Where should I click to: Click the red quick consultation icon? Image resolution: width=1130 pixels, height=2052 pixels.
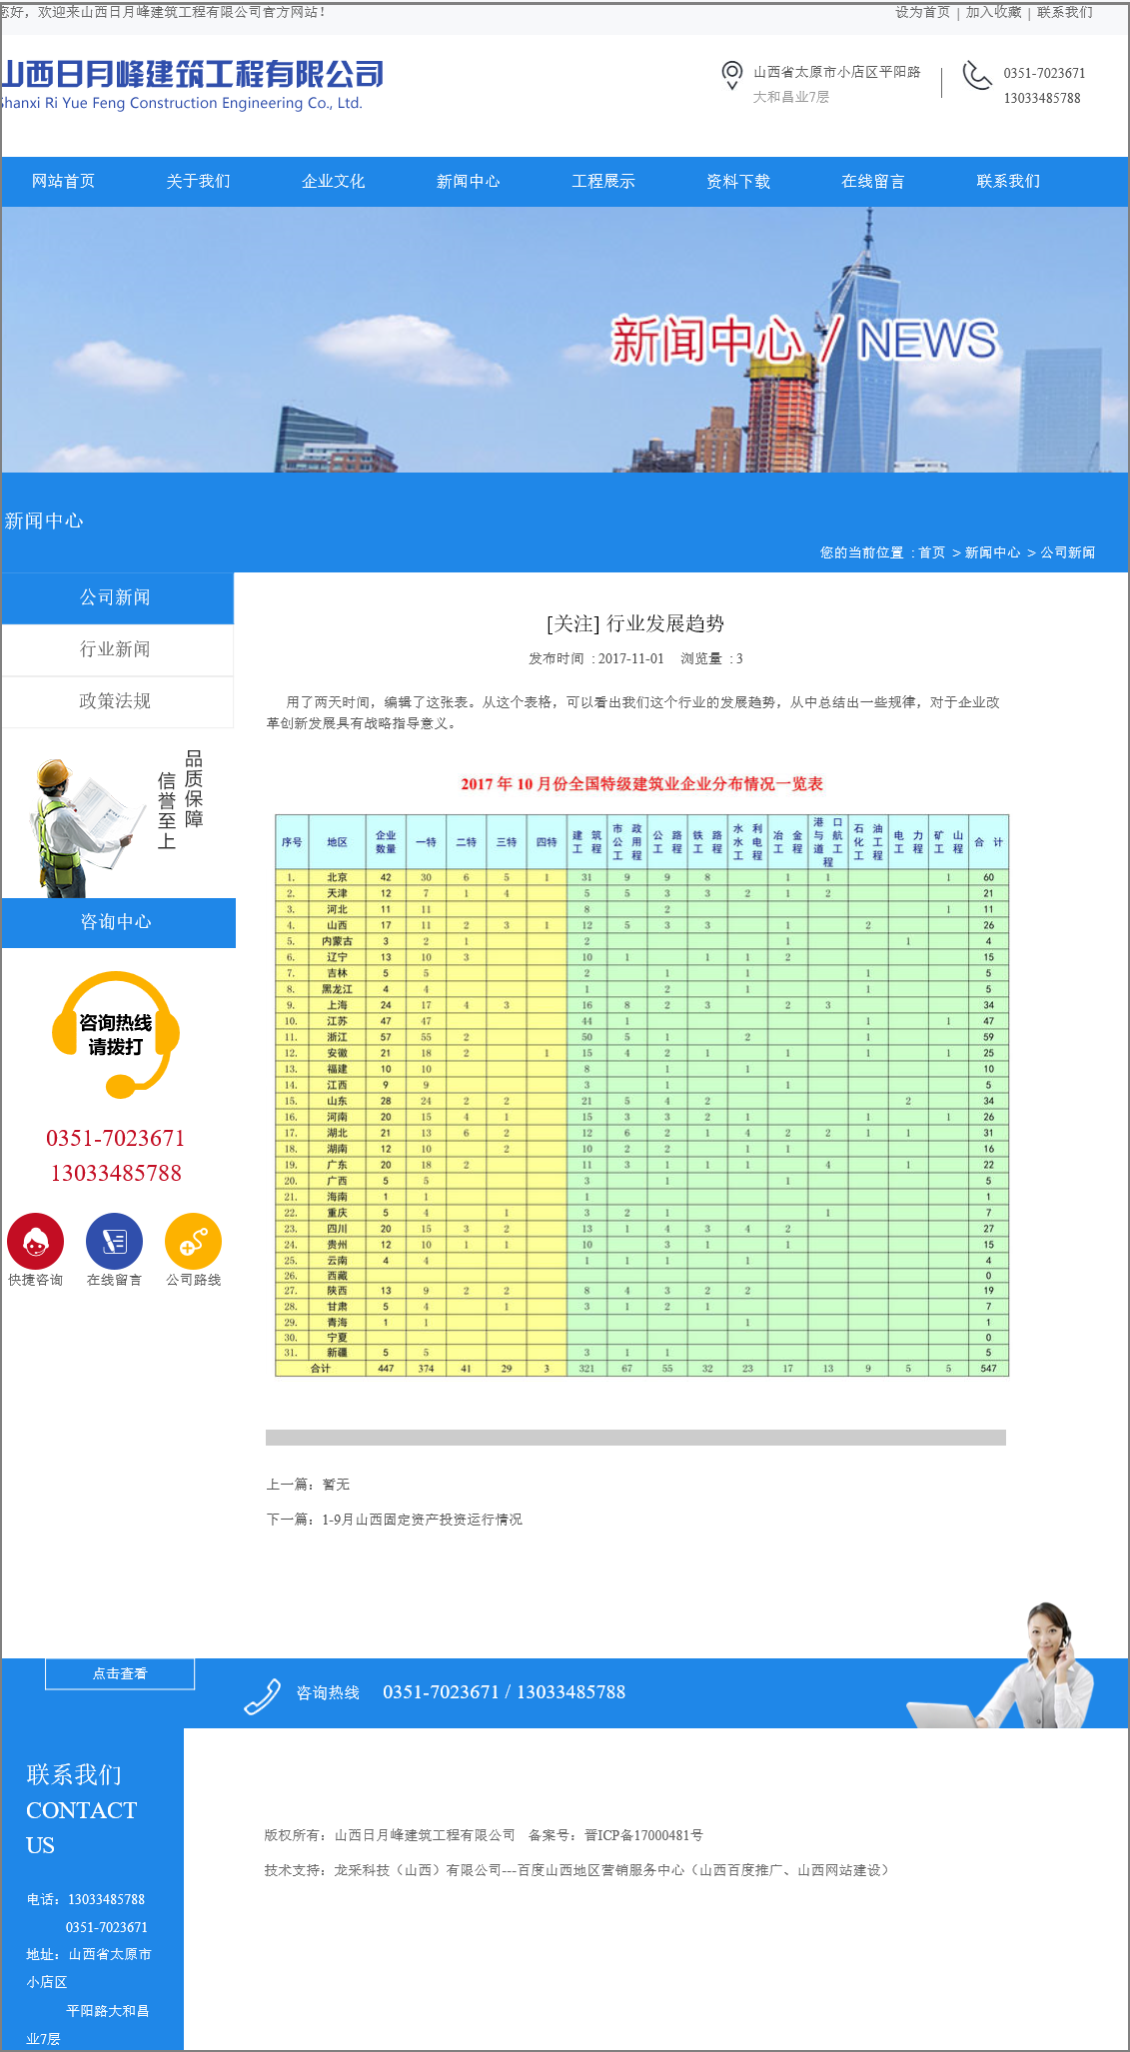pyautogui.click(x=36, y=1242)
